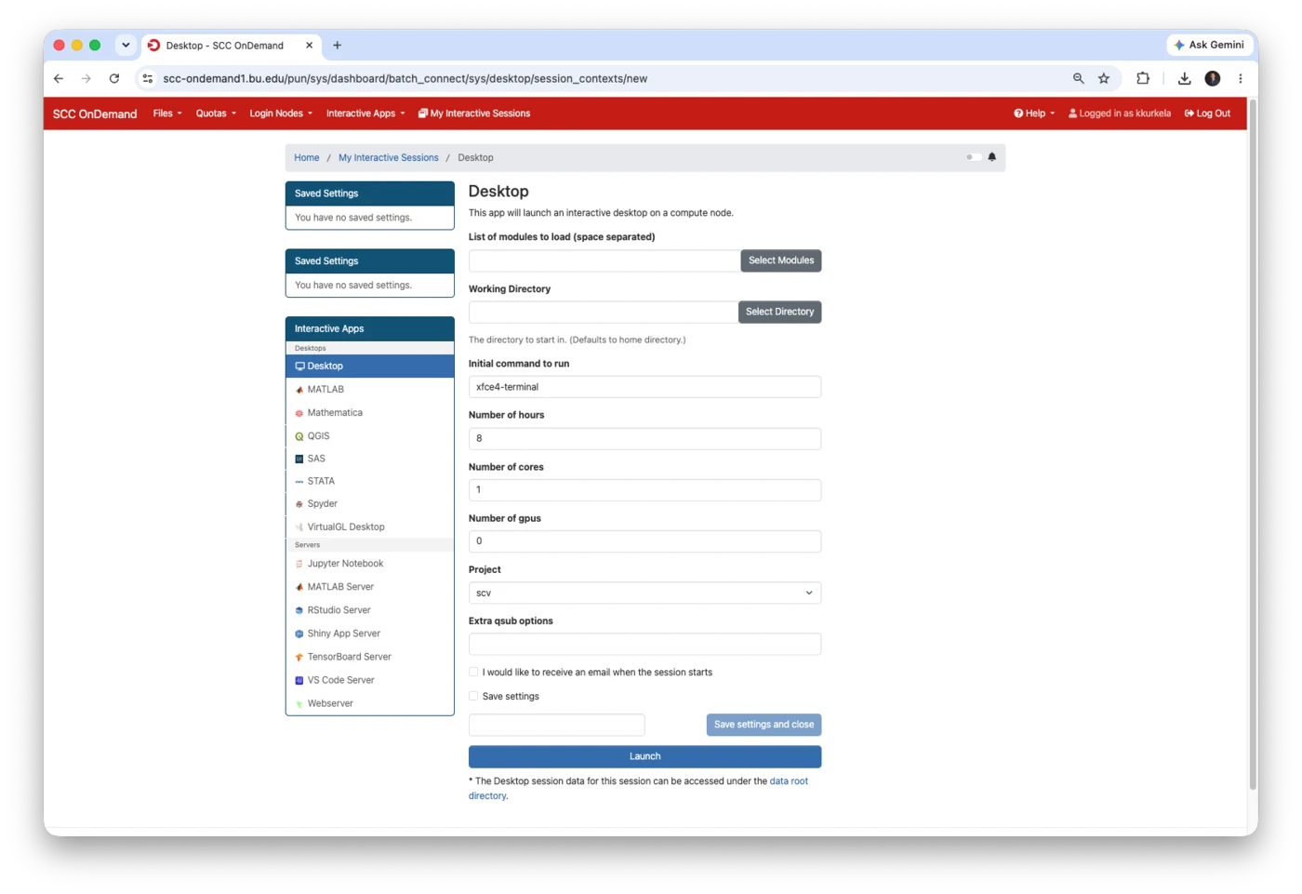Open the Interactive Apps navbar dropdown

tap(365, 113)
